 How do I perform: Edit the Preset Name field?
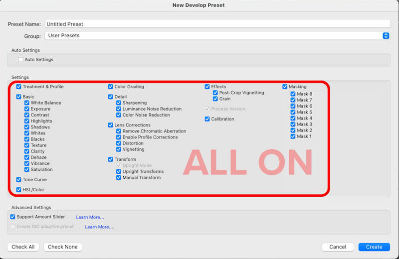click(217, 24)
